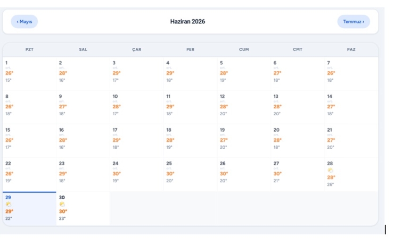Image resolution: width=410 pixels, height=239 pixels.
Task: Open June 13 Saturday cell
Action: pyautogui.click(x=297, y=107)
